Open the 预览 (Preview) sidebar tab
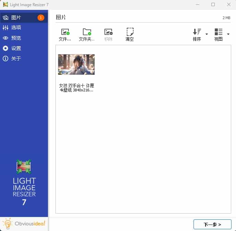 16,38
